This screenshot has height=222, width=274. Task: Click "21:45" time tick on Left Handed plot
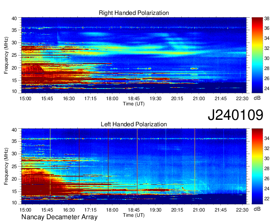tap(220, 210)
